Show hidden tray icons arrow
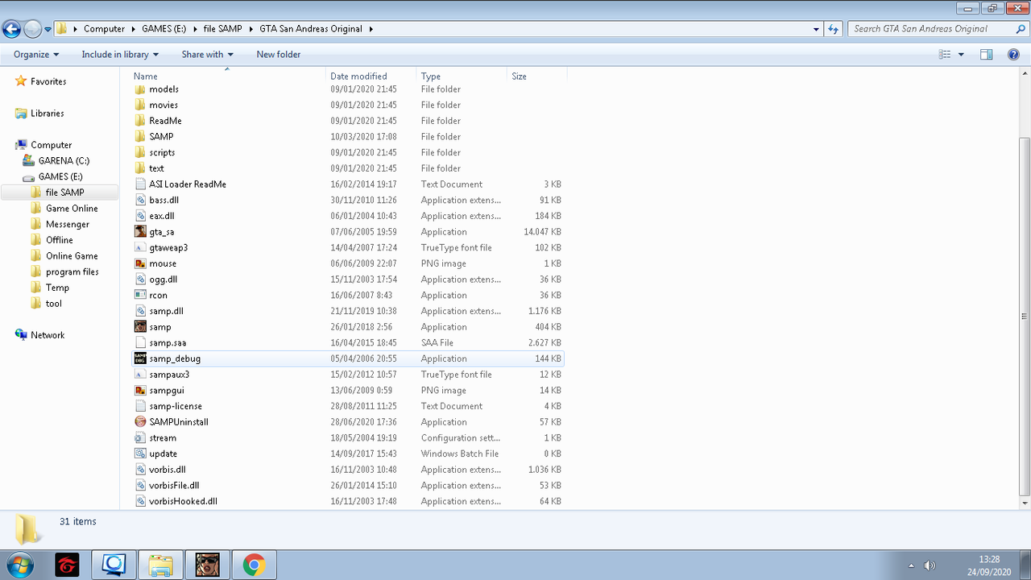 pos(911,565)
